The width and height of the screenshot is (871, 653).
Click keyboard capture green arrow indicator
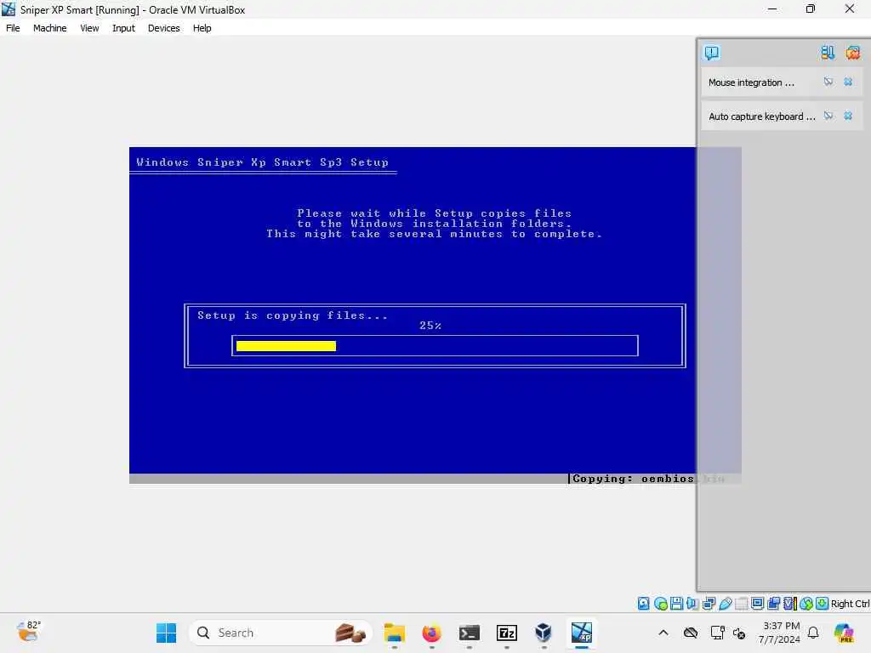tap(823, 604)
